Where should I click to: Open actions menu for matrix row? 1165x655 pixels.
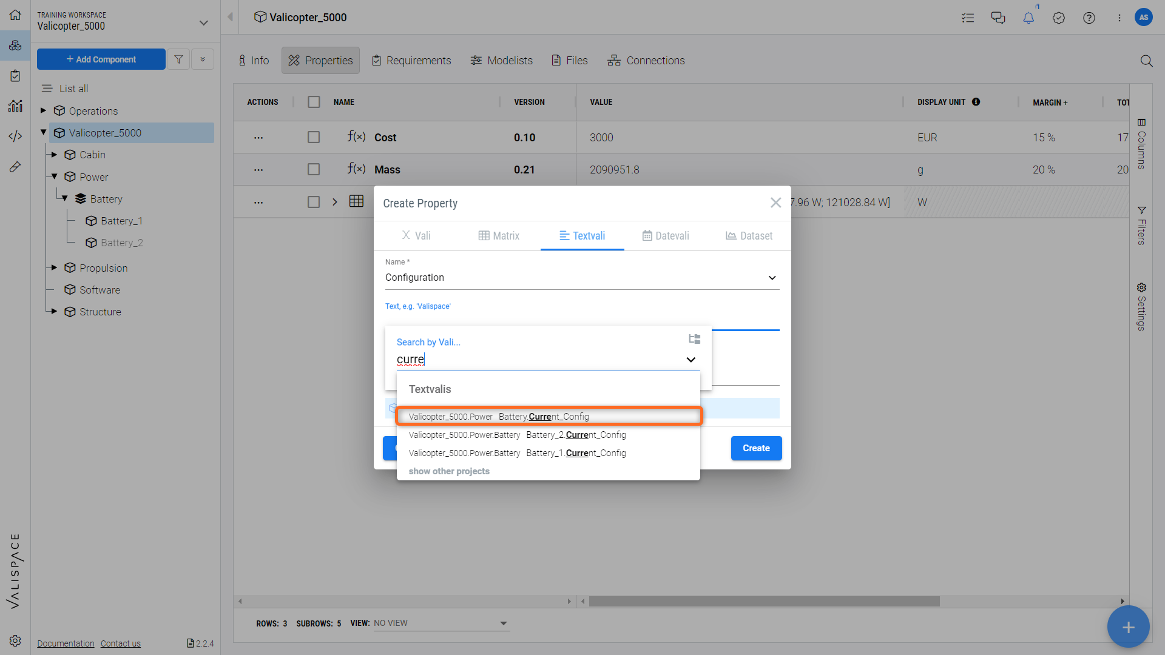pyautogui.click(x=258, y=202)
